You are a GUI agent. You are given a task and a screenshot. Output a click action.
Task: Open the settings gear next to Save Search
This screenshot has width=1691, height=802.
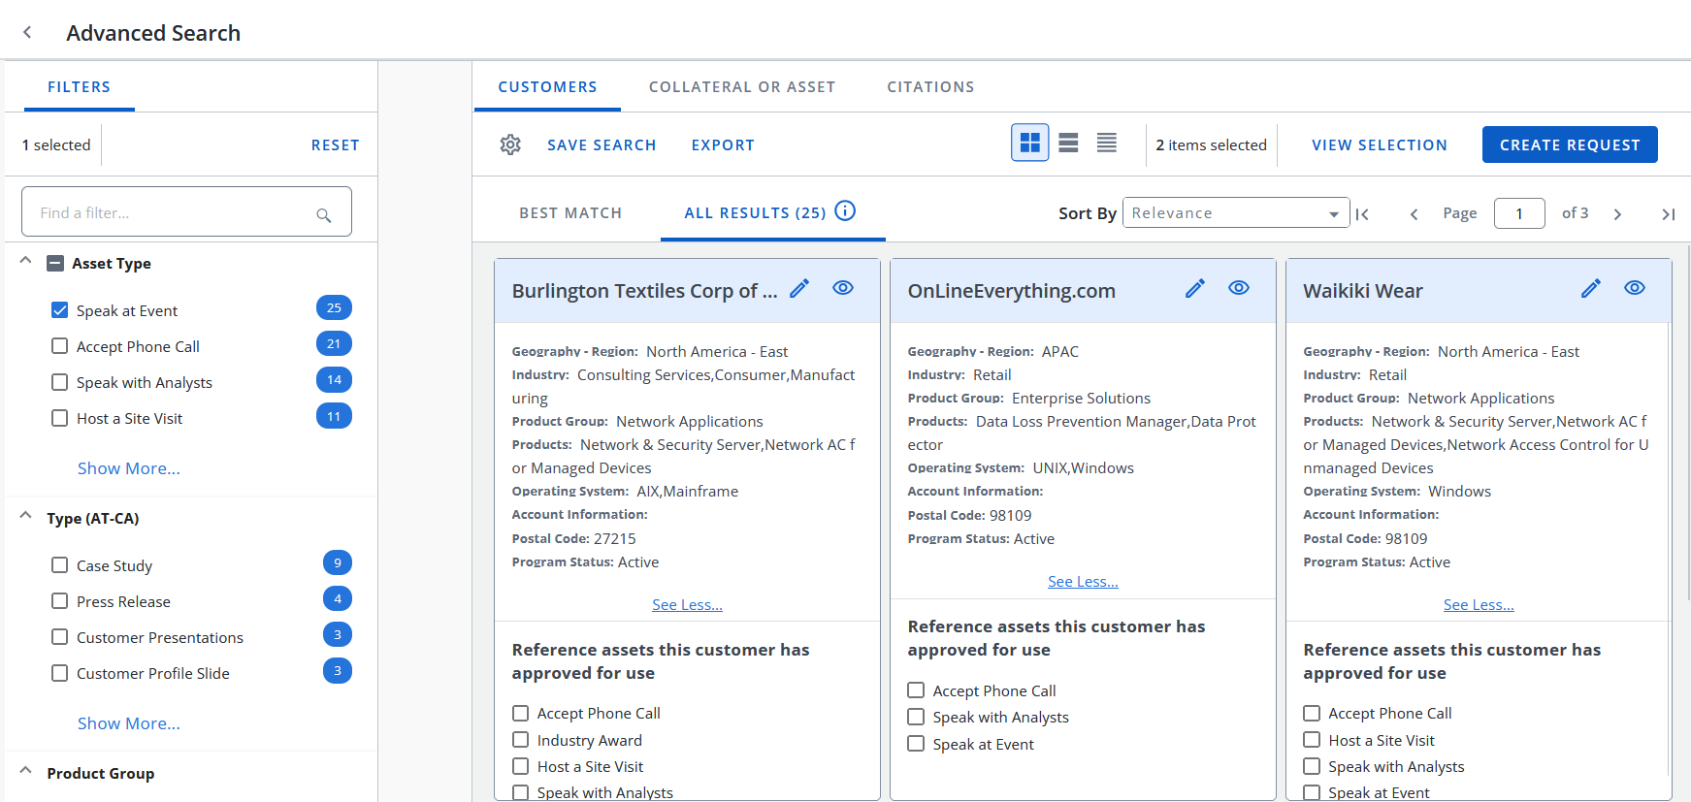click(x=510, y=144)
